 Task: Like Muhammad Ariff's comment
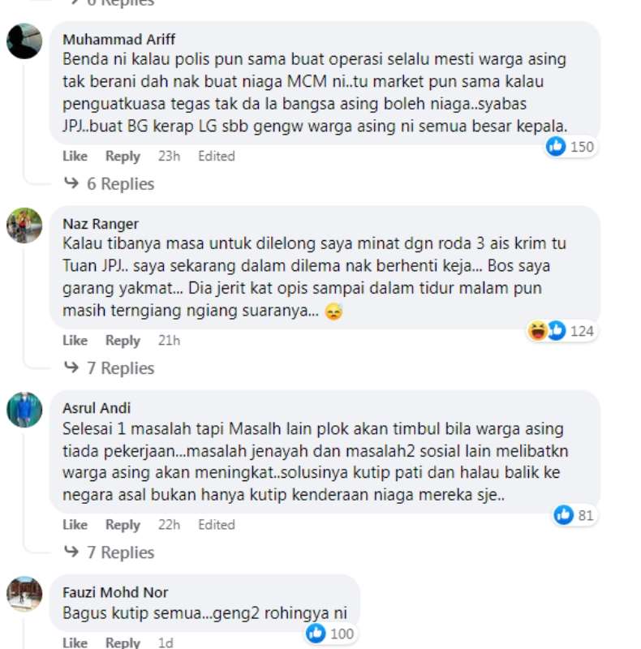75,156
